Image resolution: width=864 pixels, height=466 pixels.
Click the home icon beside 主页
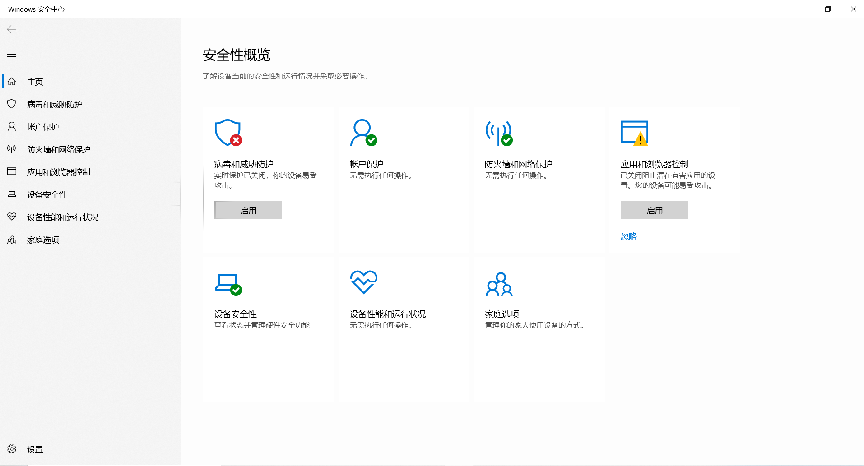coord(12,82)
